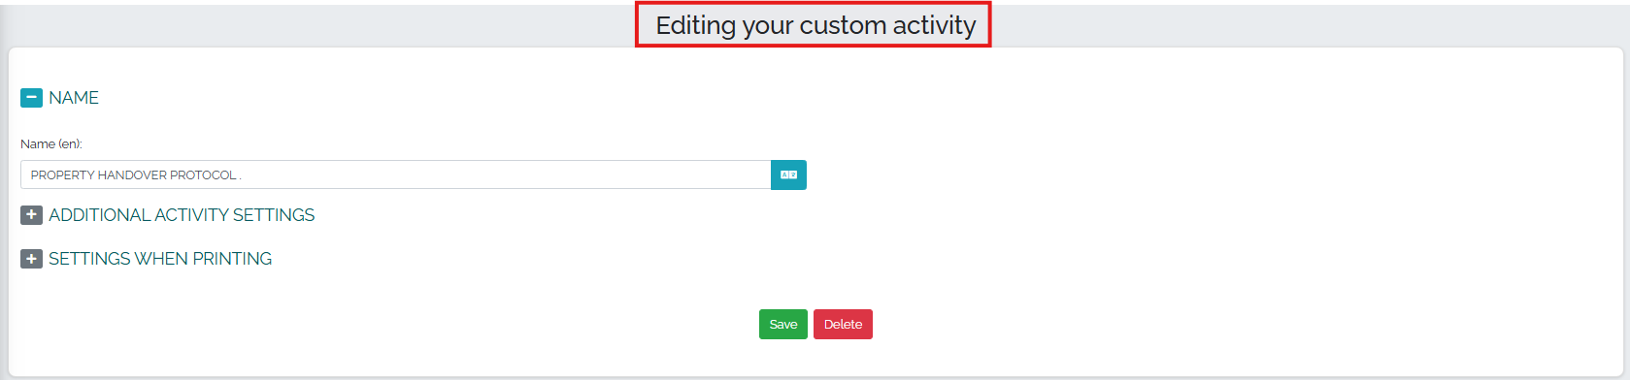Toggle the NAME section heading text
The height and width of the screenshot is (380, 1630).
point(74,98)
